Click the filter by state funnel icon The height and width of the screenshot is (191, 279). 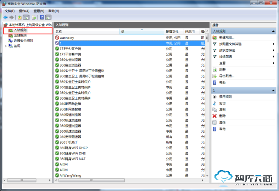(x=214, y=50)
